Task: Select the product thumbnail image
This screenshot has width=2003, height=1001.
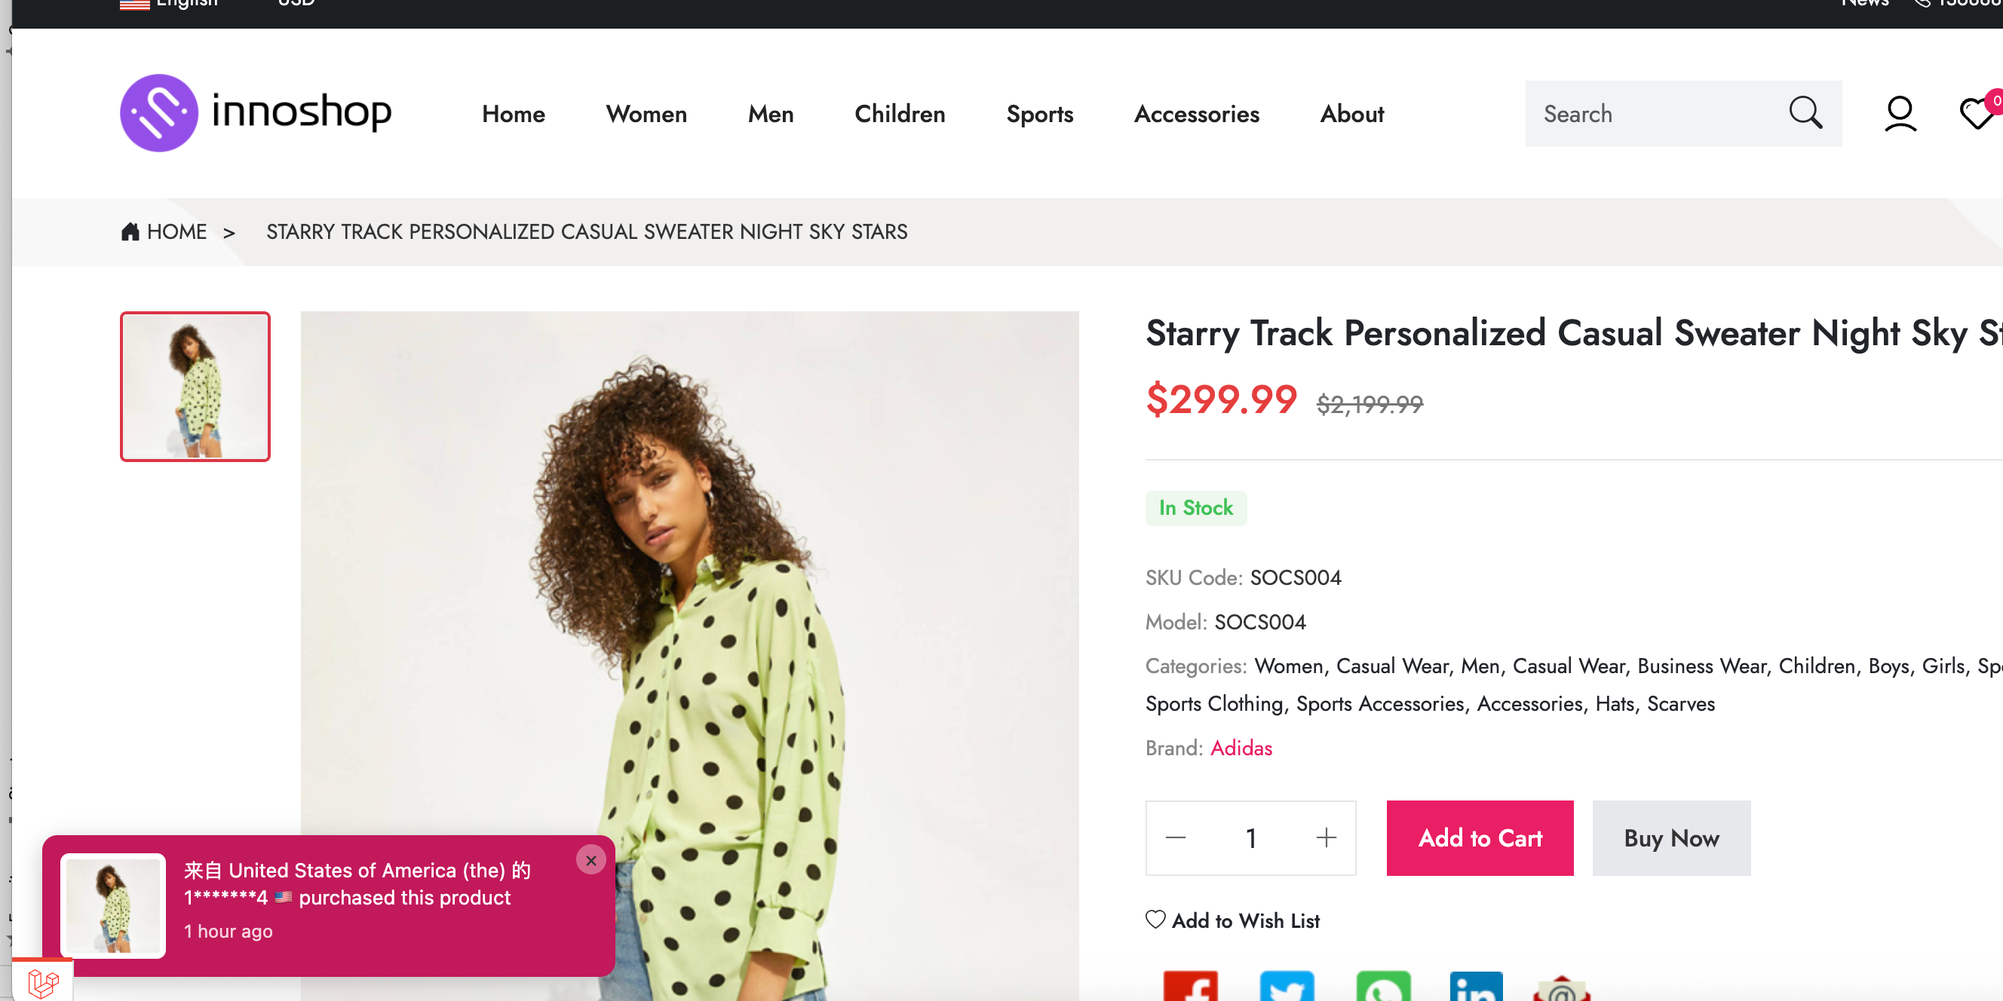Action: tap(195, 386)
